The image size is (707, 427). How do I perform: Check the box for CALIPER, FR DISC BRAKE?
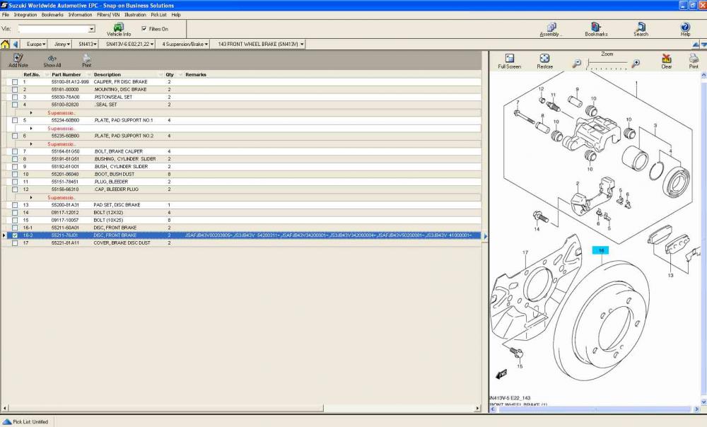coord(15,82)
